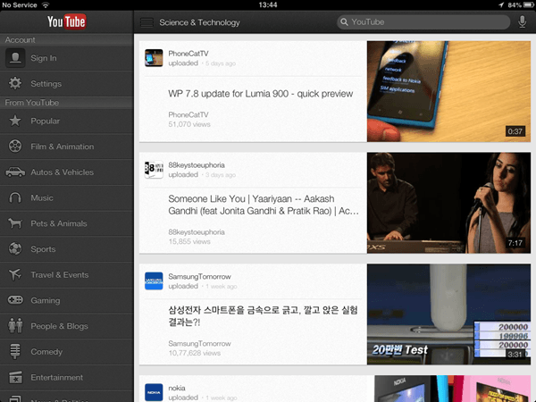
Task: Play the Someone Like You video thumbnail
Action: point(448,203)
